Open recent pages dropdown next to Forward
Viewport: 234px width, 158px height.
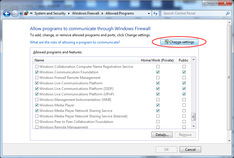pyautogui.click(x=21, y=14)
